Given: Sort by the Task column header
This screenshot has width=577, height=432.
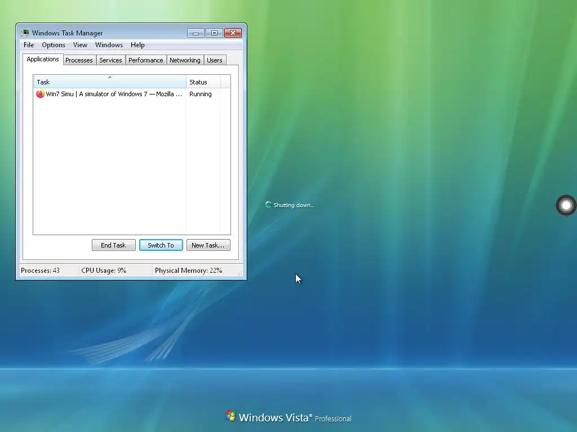Looking at the screenshot, I should pos(110,82).
